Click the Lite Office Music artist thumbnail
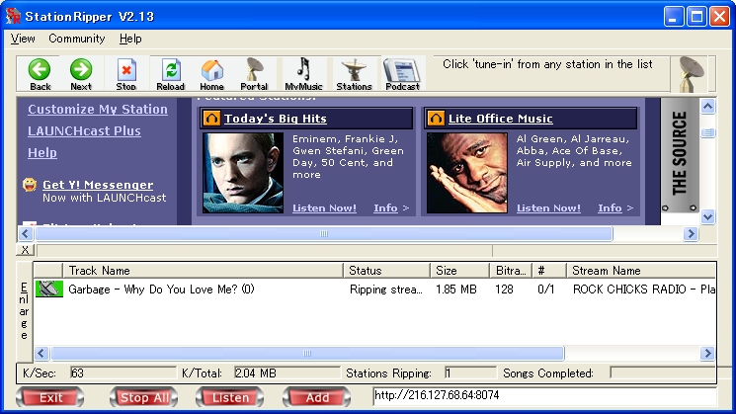 467,173
